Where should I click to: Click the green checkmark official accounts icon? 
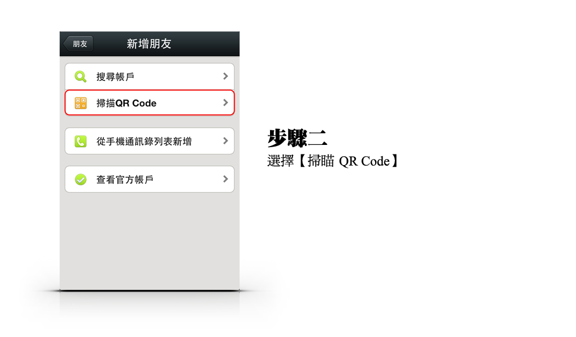(81, 179)
